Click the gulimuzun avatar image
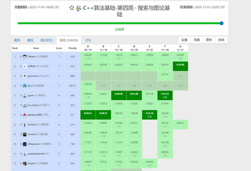The image size is (251, 171). point(25,76)
